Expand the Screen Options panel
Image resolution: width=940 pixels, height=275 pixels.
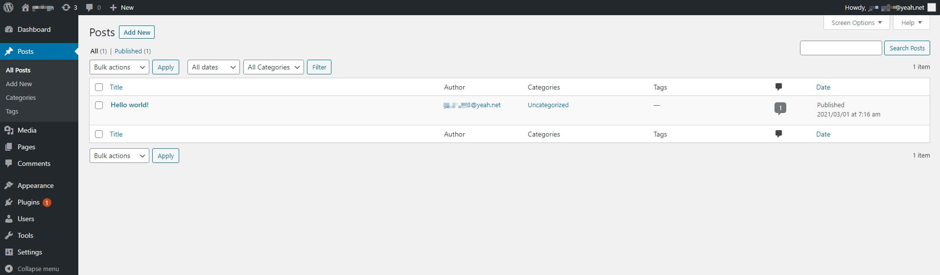click(x=856, y=23)
